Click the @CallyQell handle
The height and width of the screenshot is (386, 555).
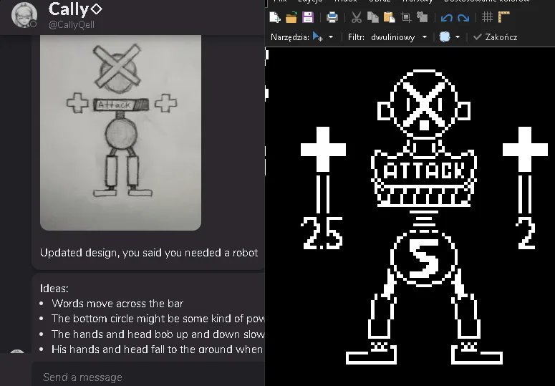pos(71,25)
